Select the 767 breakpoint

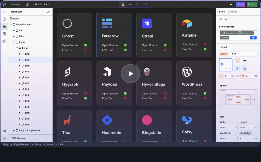138,5
